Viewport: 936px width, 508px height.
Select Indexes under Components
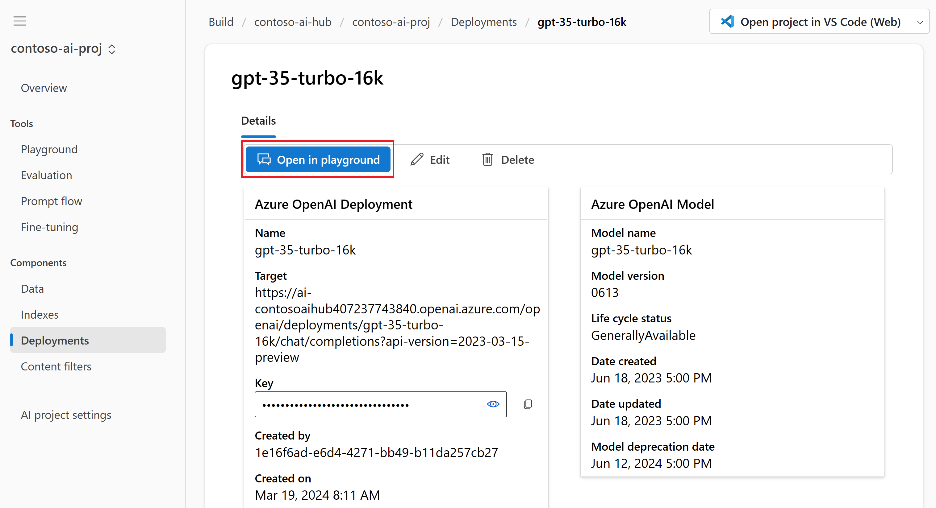tap(40, 315)
